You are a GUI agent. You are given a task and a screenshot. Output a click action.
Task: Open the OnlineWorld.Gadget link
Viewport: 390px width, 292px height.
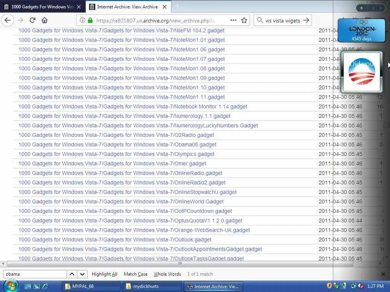(121, 202)
